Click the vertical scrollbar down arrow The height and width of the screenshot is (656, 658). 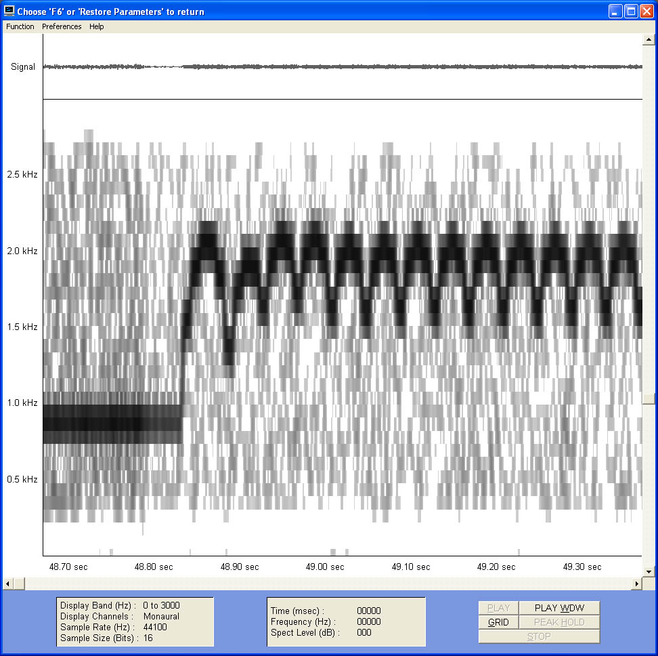(x=649, y=571)
